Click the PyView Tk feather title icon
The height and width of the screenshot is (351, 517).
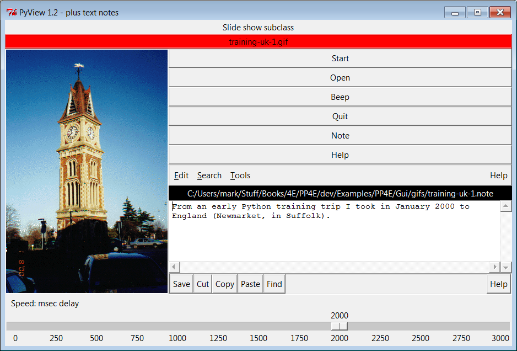pos(12,12)
